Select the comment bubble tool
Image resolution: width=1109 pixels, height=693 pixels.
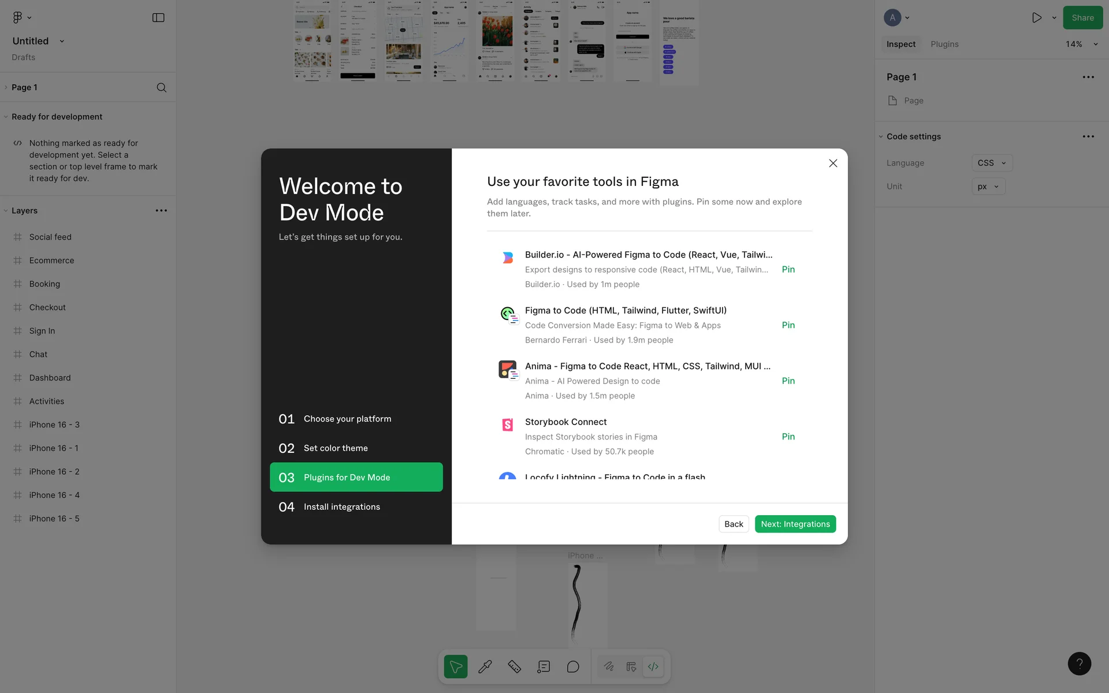point(573,666)
